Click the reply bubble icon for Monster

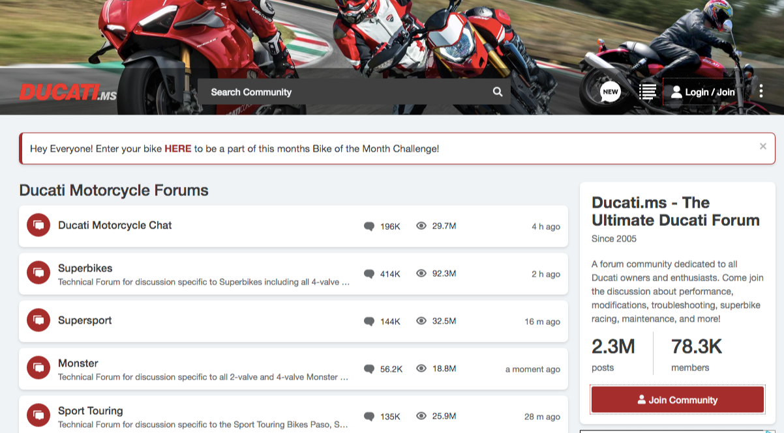click(369, 369)
